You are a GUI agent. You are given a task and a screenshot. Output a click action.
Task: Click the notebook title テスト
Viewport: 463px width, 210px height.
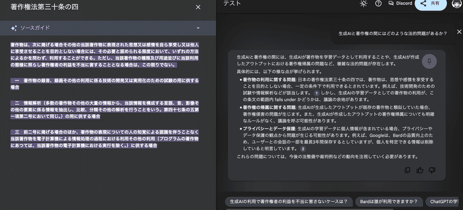point(232,3)
